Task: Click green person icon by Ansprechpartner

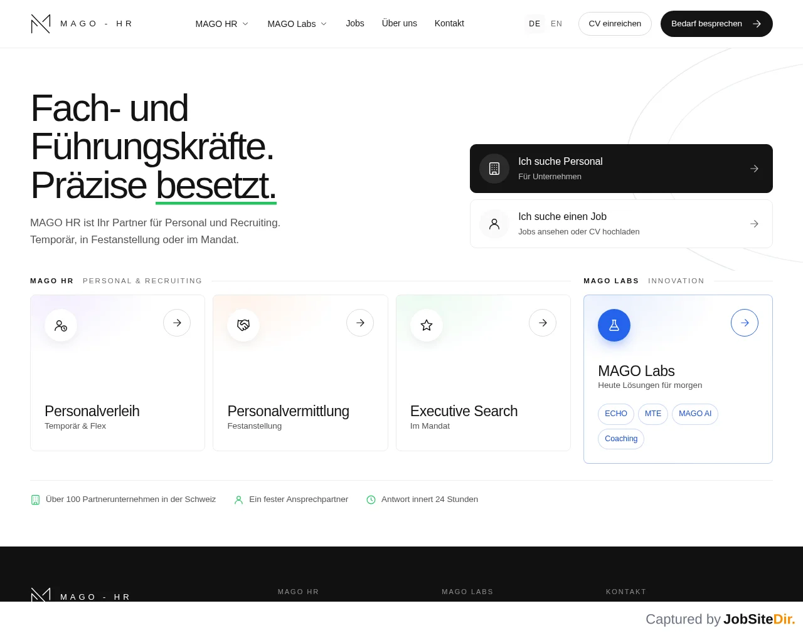Action: point(238,499)
